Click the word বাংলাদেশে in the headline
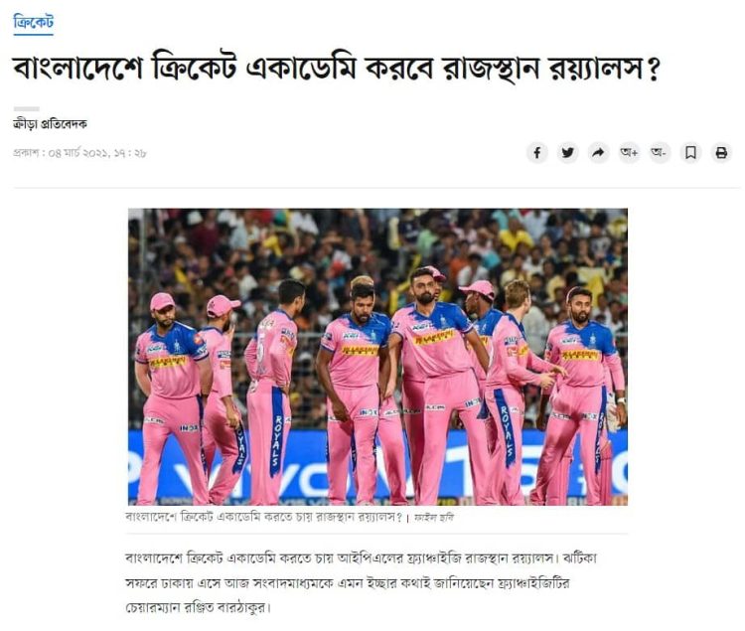Viewport: 745px width, 631px height. [77, 69]
